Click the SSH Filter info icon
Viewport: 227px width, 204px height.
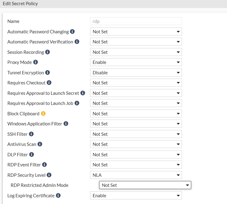coord(31,134)
